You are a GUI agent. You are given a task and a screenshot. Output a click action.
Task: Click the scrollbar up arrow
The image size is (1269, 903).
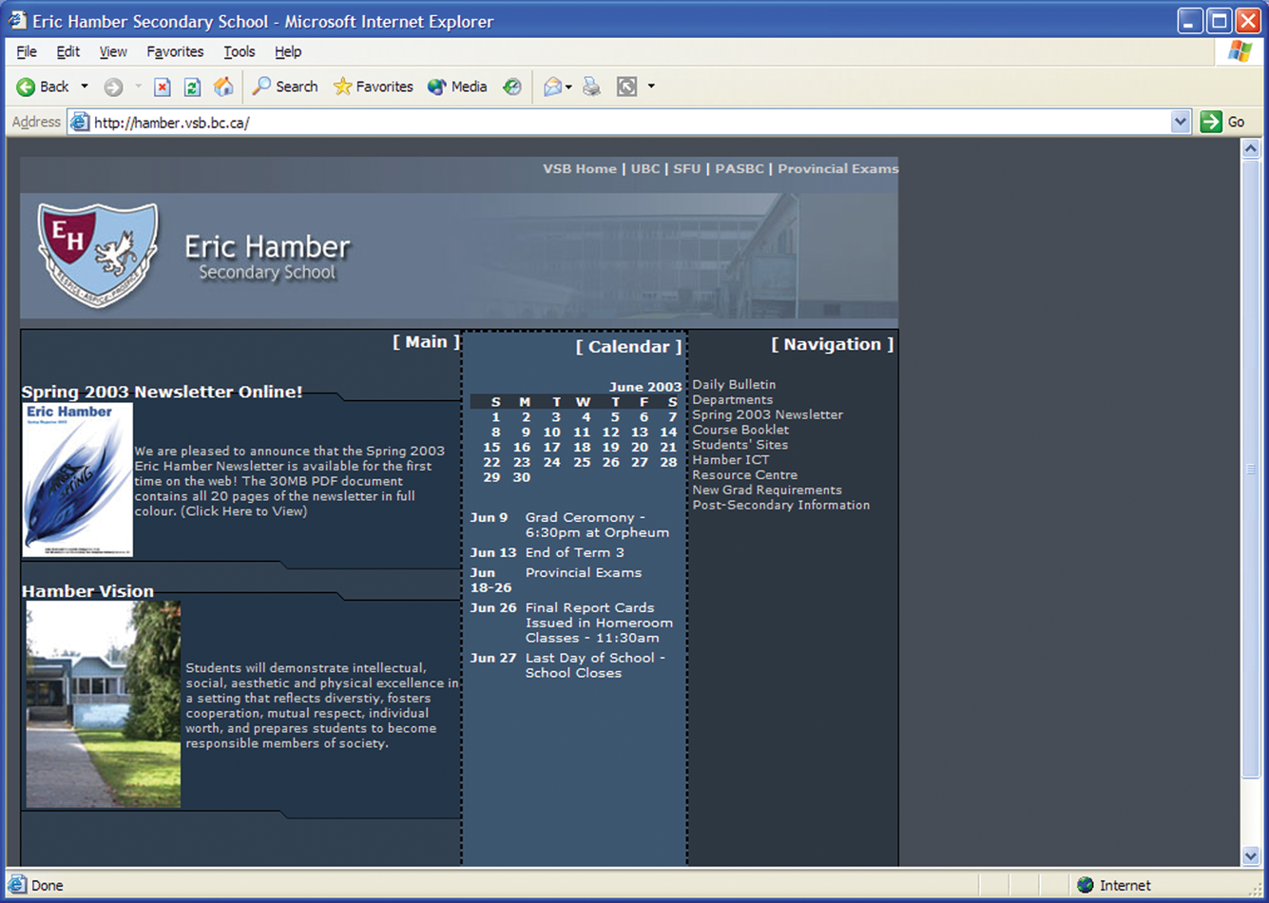pyautogui.click(x=1251, y=148)
